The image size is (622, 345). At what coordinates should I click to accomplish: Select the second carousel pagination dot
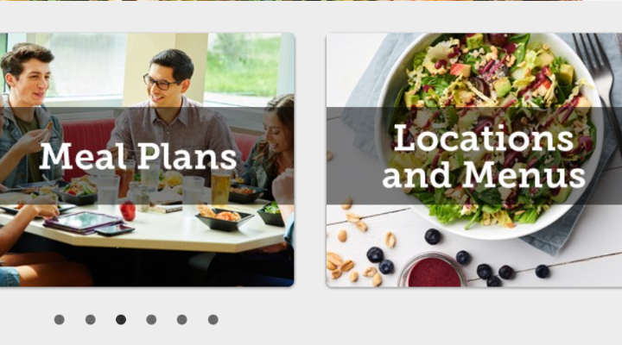91,320
